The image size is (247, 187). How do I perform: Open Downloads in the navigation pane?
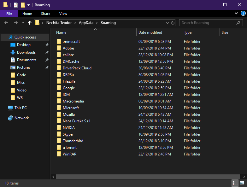click(26, 52)
